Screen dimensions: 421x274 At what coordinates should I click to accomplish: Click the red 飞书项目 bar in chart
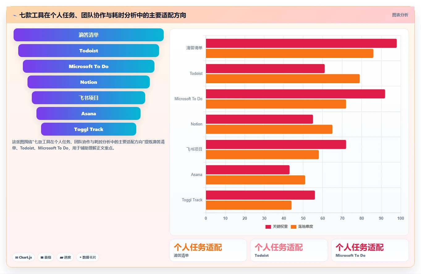tap(276, 145)
